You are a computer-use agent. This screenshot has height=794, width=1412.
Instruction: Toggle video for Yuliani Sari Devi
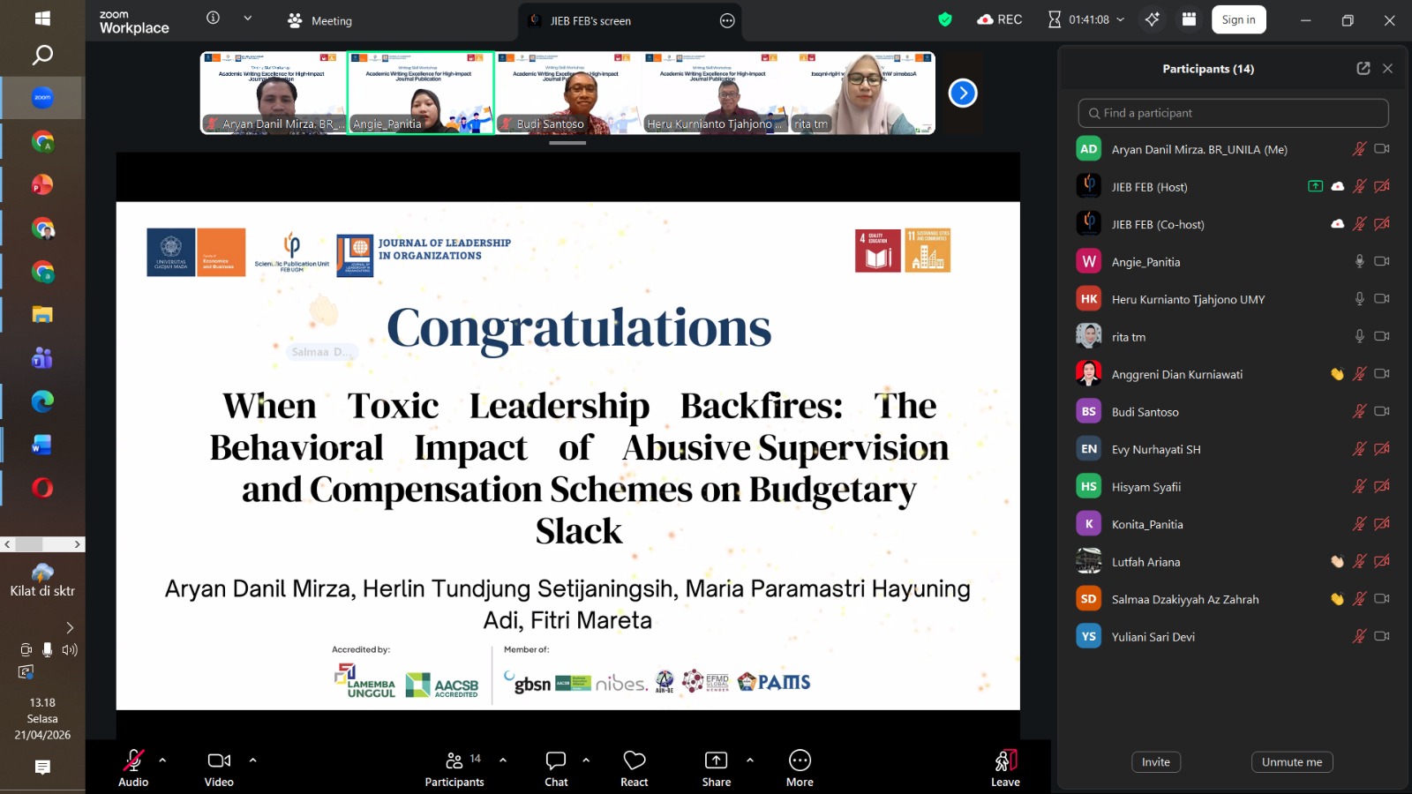1382,636
